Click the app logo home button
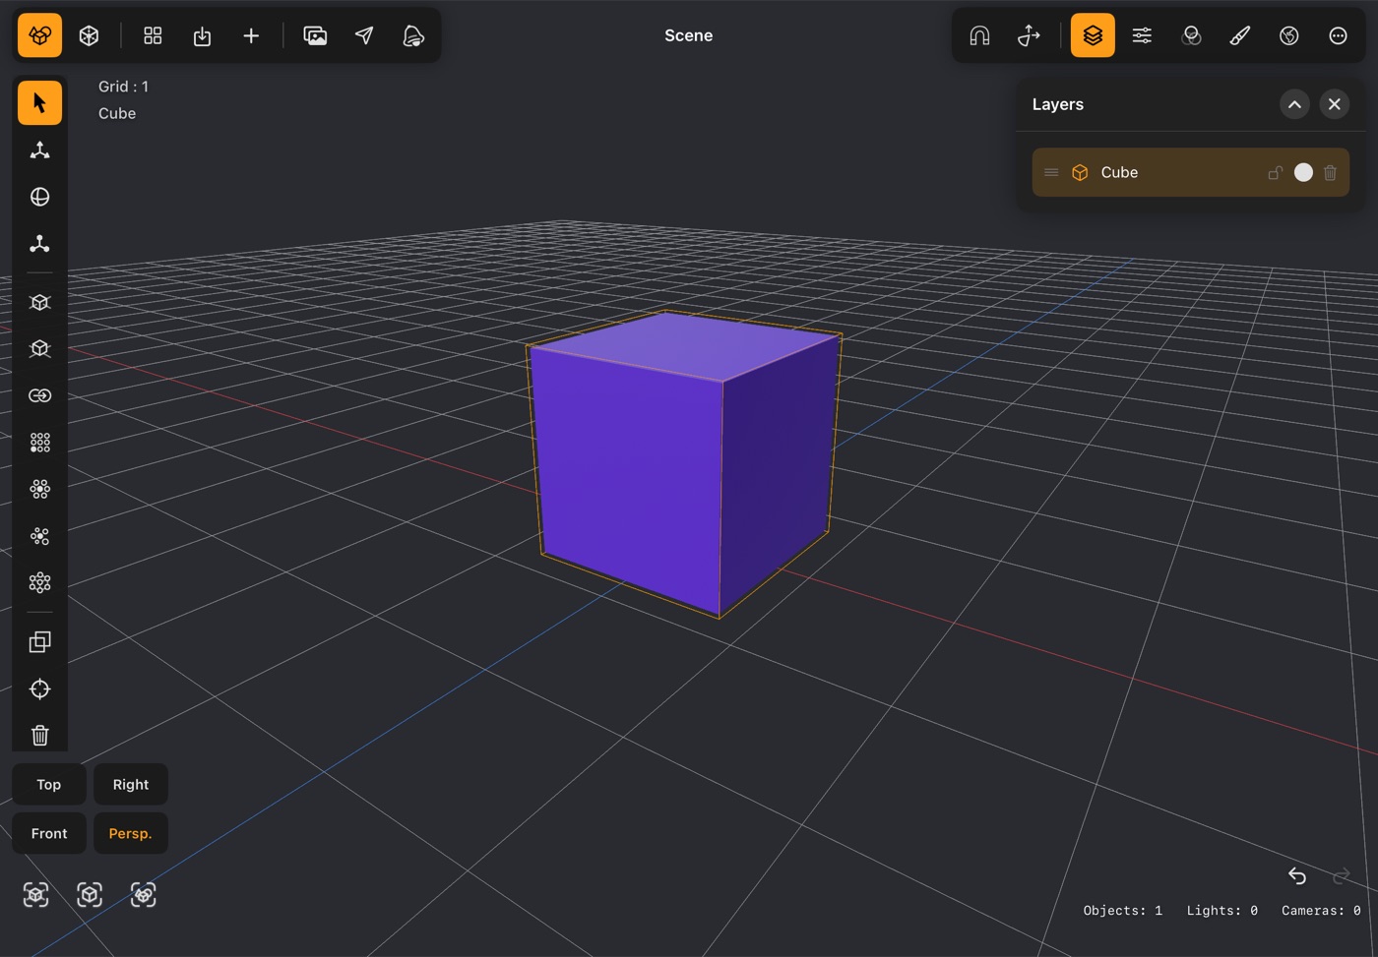 39,35
